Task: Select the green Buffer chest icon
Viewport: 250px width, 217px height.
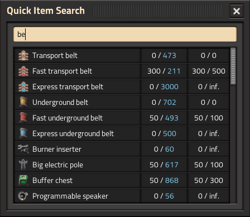Action: (x=23, y=180)
